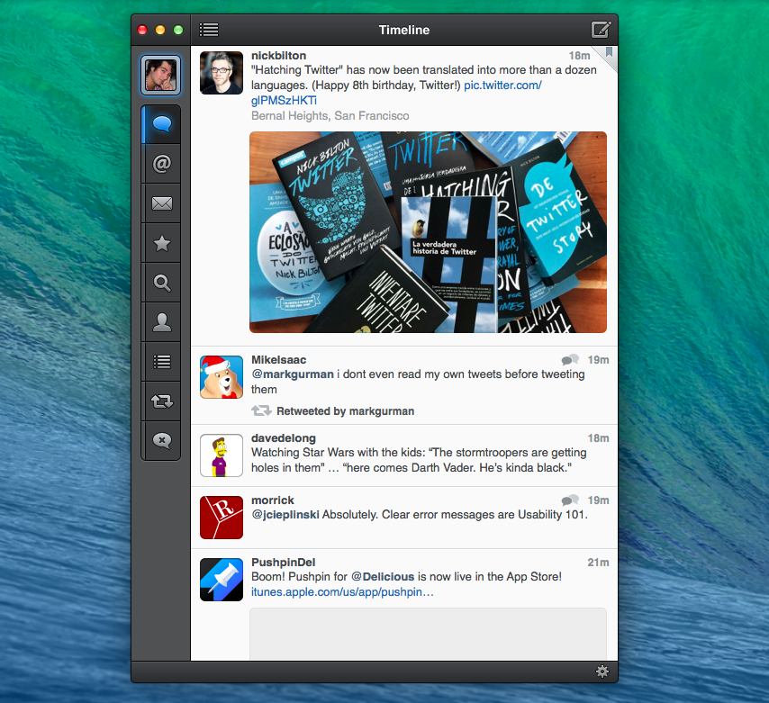Select the Timeline speech bubble icon
The height and width of the screenshot is (703, 769).
click(161, 123)
